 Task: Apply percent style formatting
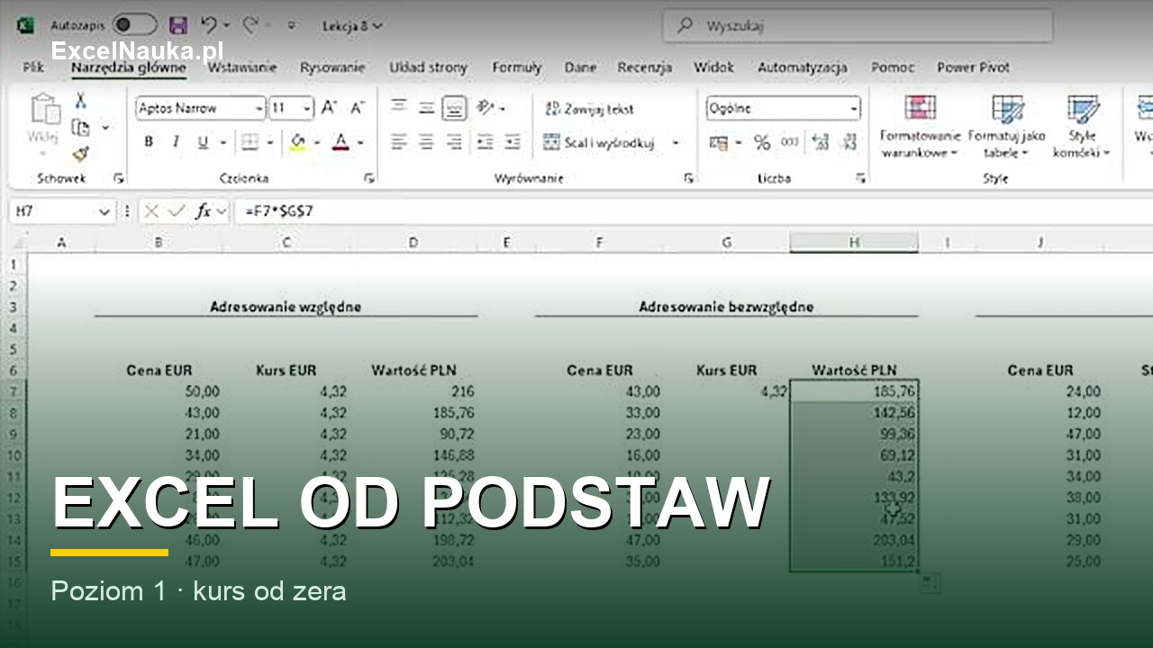click(x=762, y=142)
